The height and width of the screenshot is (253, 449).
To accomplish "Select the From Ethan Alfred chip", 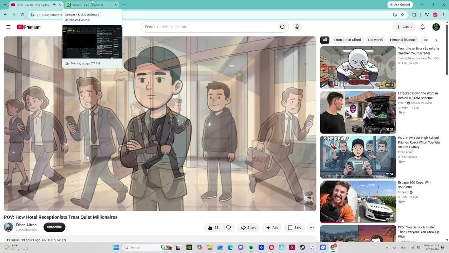I will (347, 40).
